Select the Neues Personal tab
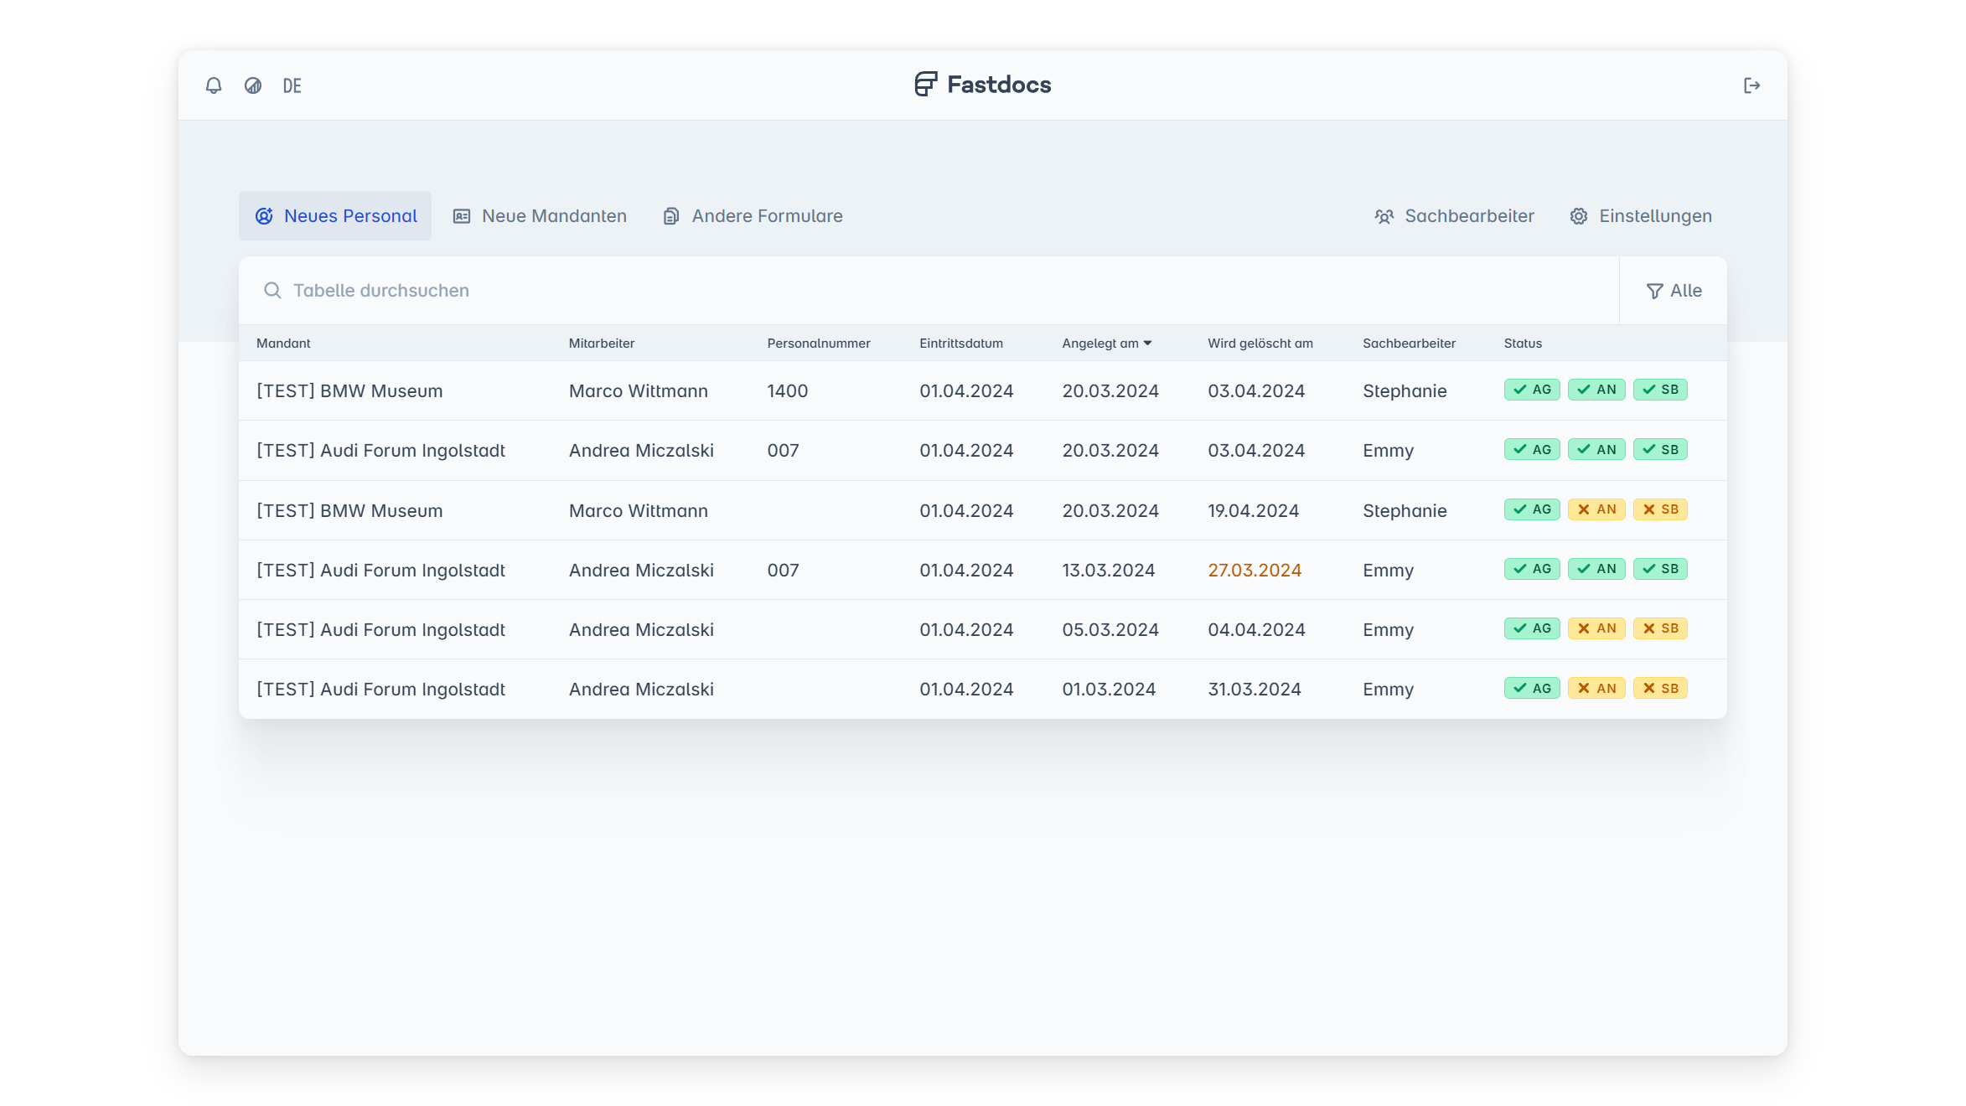 (335, 216)
